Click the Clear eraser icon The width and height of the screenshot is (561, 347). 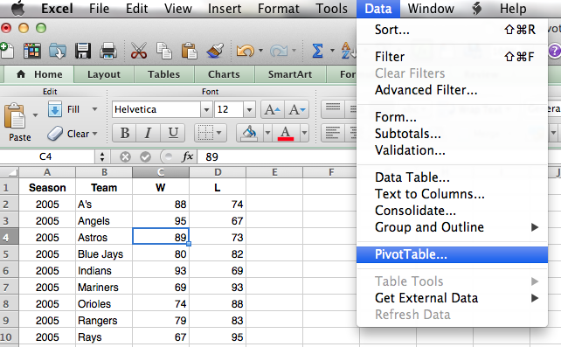click(55, 134)
